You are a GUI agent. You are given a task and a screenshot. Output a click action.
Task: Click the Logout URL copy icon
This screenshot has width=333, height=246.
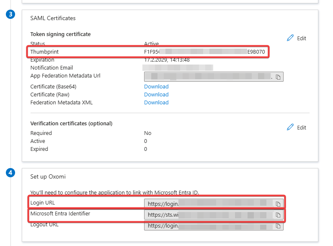278,226
